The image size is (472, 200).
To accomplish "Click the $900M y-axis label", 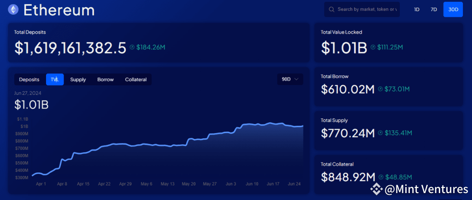I will [x=22, y=134].
